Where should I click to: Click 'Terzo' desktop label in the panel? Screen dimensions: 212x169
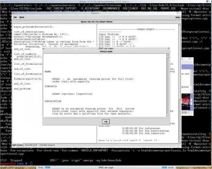point(40,168)
